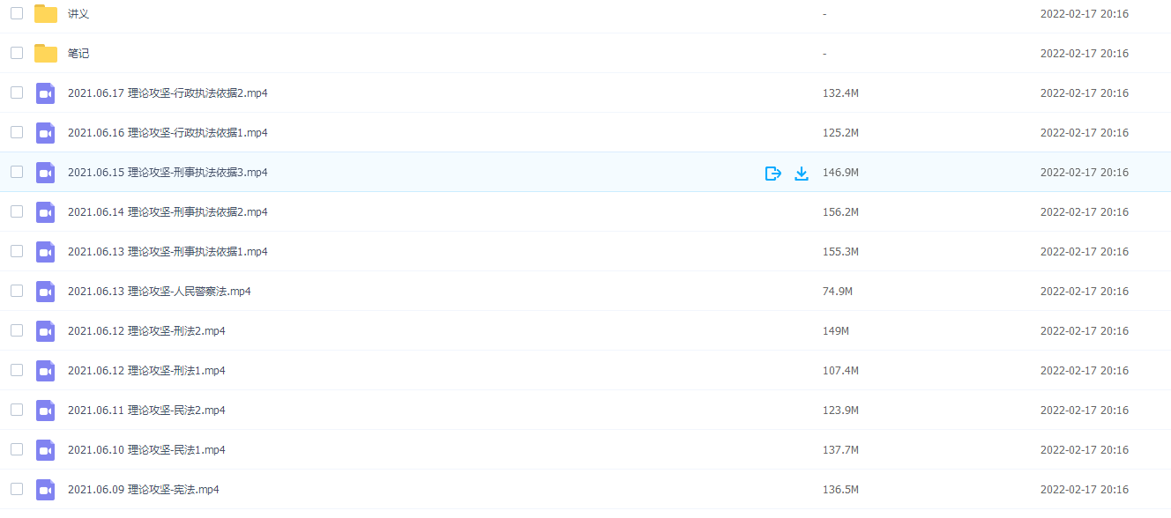Select checkbox for 行政执法依据1.mp4
The width and height of the screenshot is (1171, 518).
click(x=17, y=132)
